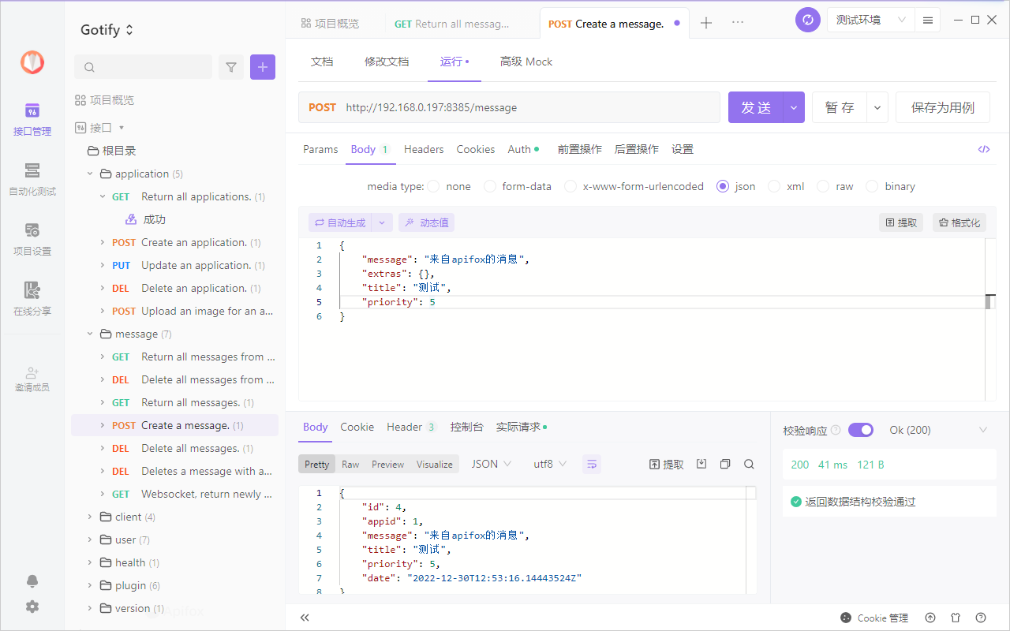Click the Apifox logo icon
The height and width of the screenshot is (631, 1010).
click(x=32, y=62)
